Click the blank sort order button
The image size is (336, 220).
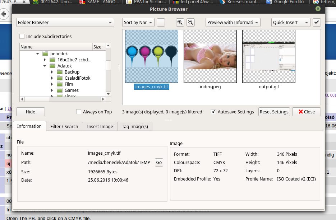click(161, 22)
